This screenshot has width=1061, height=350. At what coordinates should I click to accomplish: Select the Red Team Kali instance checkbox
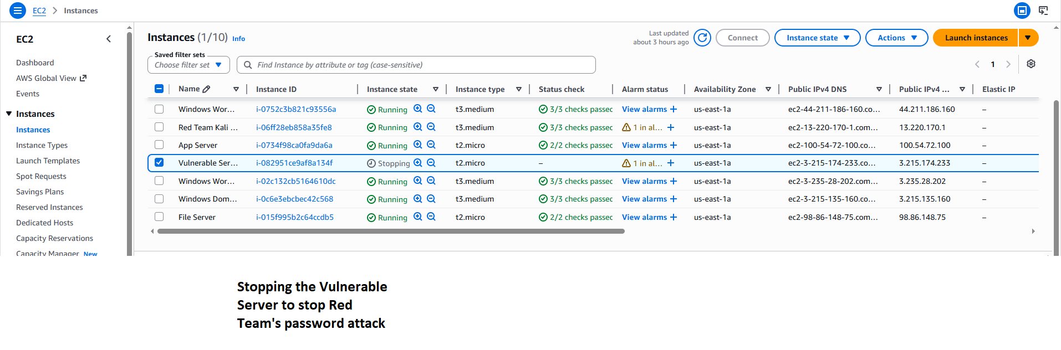pyautogui.click(x=159, y=127)
